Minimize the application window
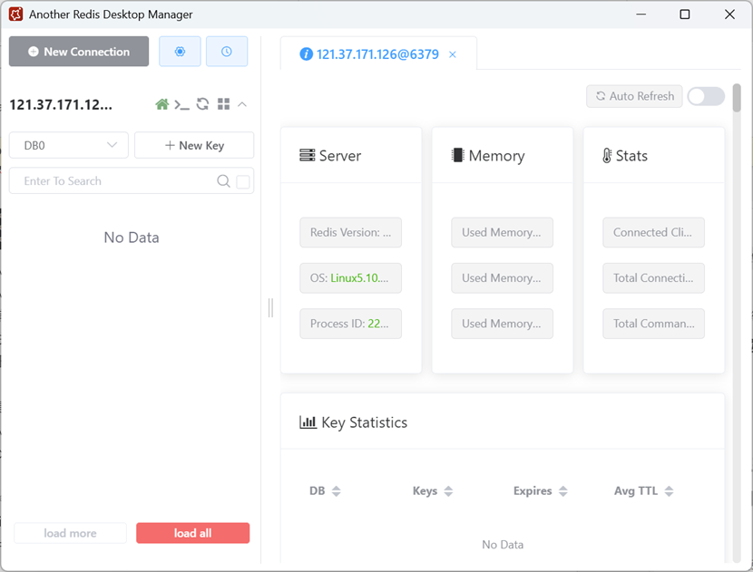Image resolution: width=753 pixels, height=572 pixels. (x=641, y=15)
